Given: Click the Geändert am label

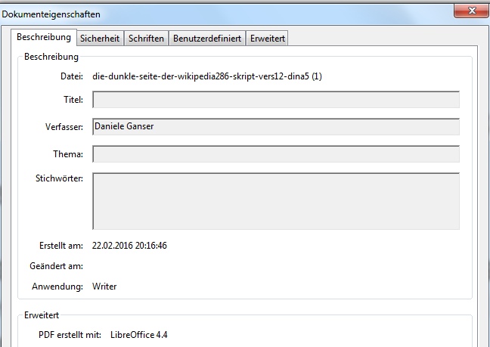Looking at the screenshot, I should coord(57,266).
